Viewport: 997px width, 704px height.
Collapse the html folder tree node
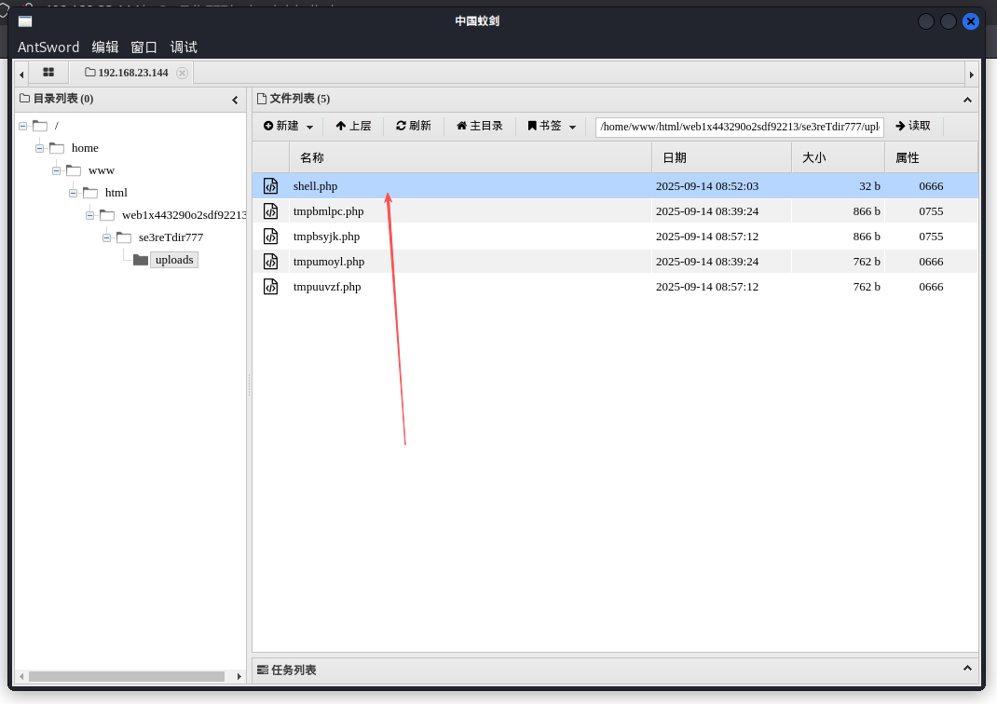[x=74, y=193]
